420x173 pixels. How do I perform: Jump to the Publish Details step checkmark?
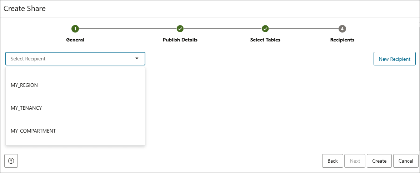tap(180, 29)
